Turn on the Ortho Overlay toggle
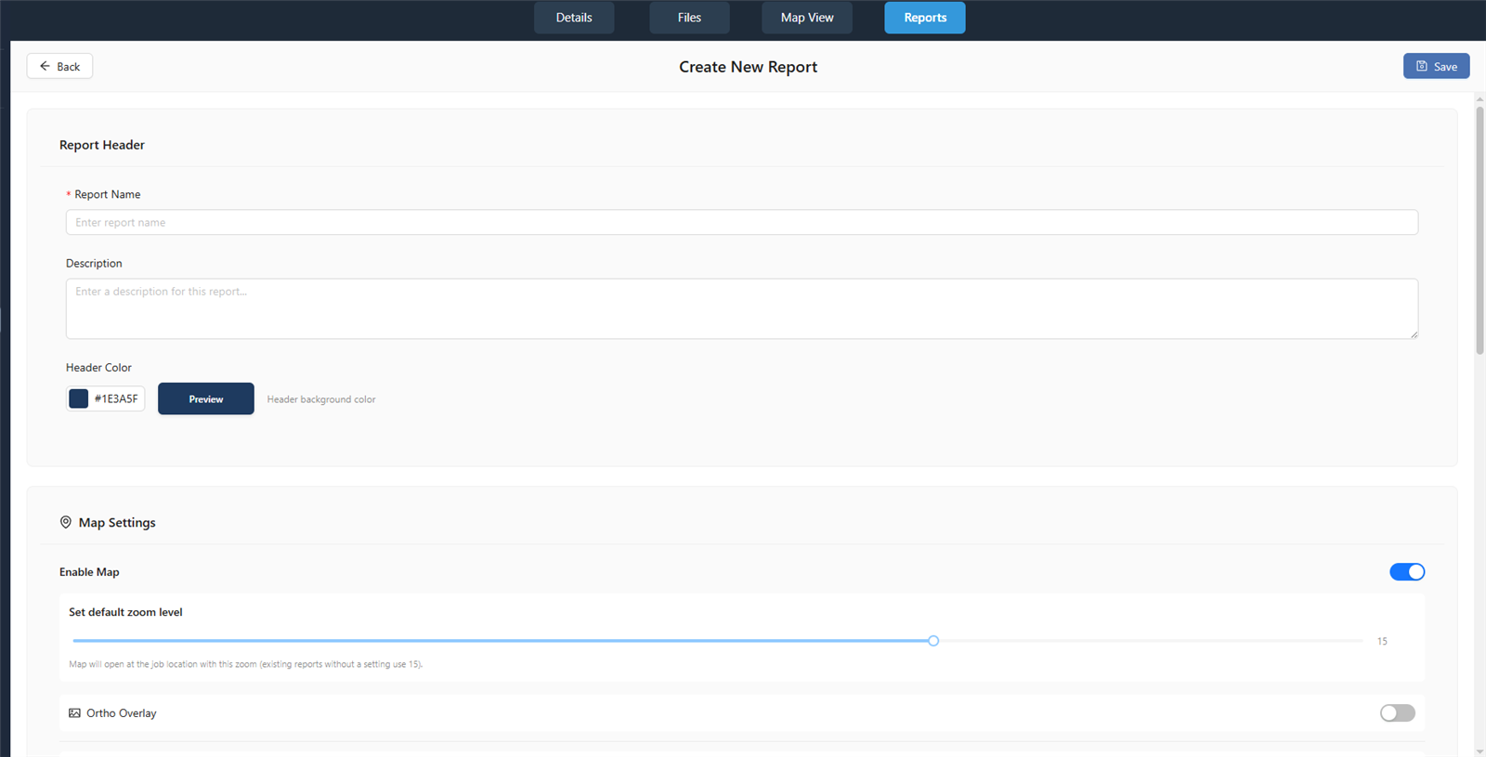The width and height of the screenshot is (1486, 757). pyautogui.click(x=1398, y=713)
